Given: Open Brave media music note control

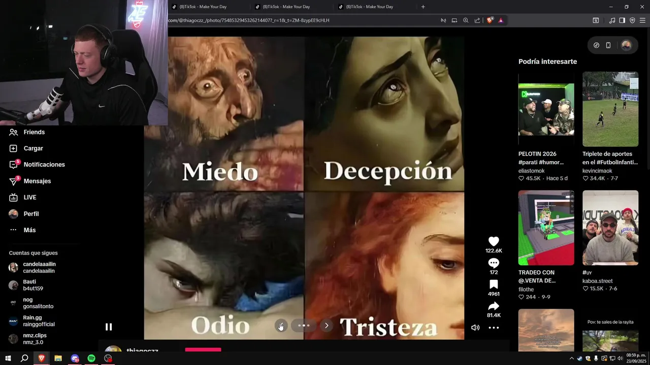Looking at the screenshot, I should tap(612, 20).
